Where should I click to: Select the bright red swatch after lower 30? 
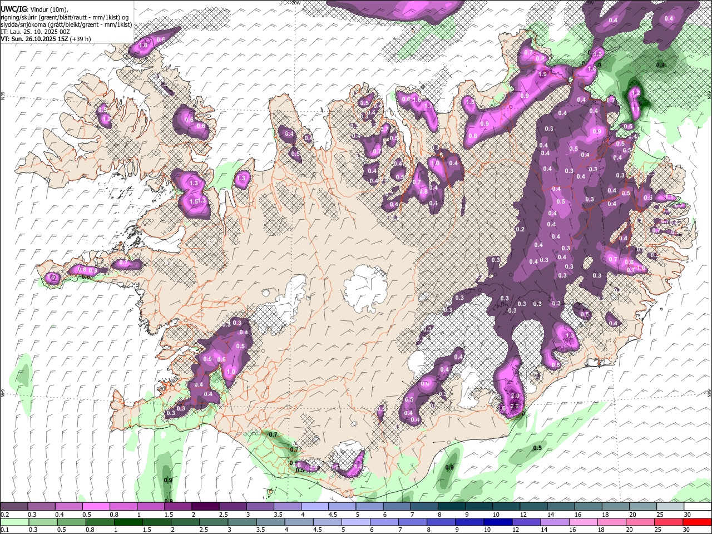coord(697,522)
